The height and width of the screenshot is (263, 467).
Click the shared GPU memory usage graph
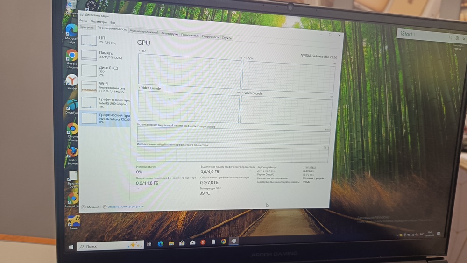point(233,155)
